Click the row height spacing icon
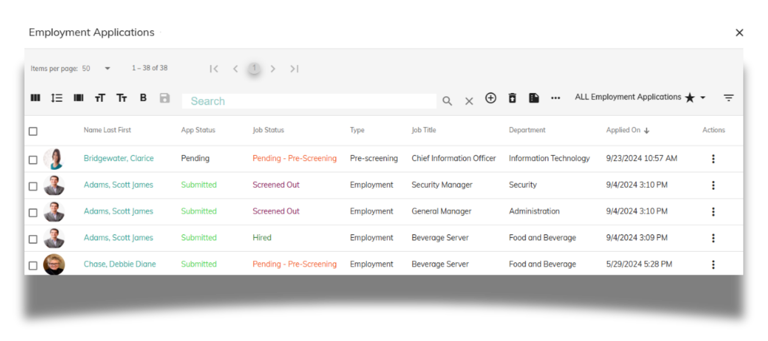 pyautogui.click(x=57, y=98)
